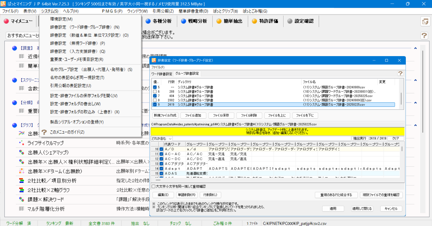Screen dimensions: 432x226
Task: Open 出願人(シェアマップ) icon
Action: click(x=21, y=153)
